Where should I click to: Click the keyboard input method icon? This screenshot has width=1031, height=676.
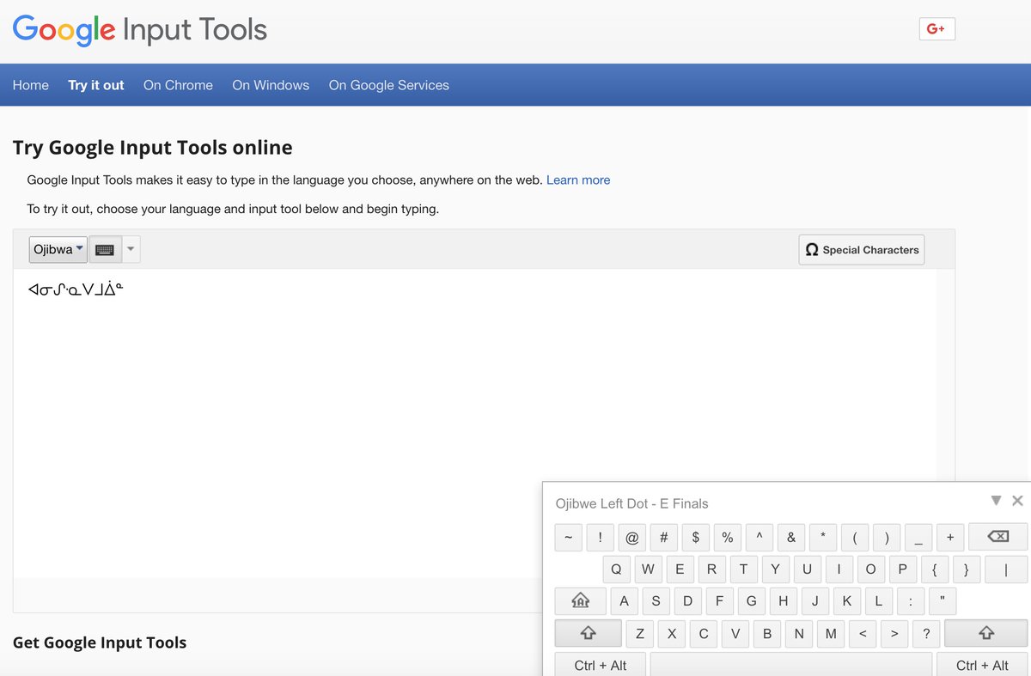click(x=104, y=249)
